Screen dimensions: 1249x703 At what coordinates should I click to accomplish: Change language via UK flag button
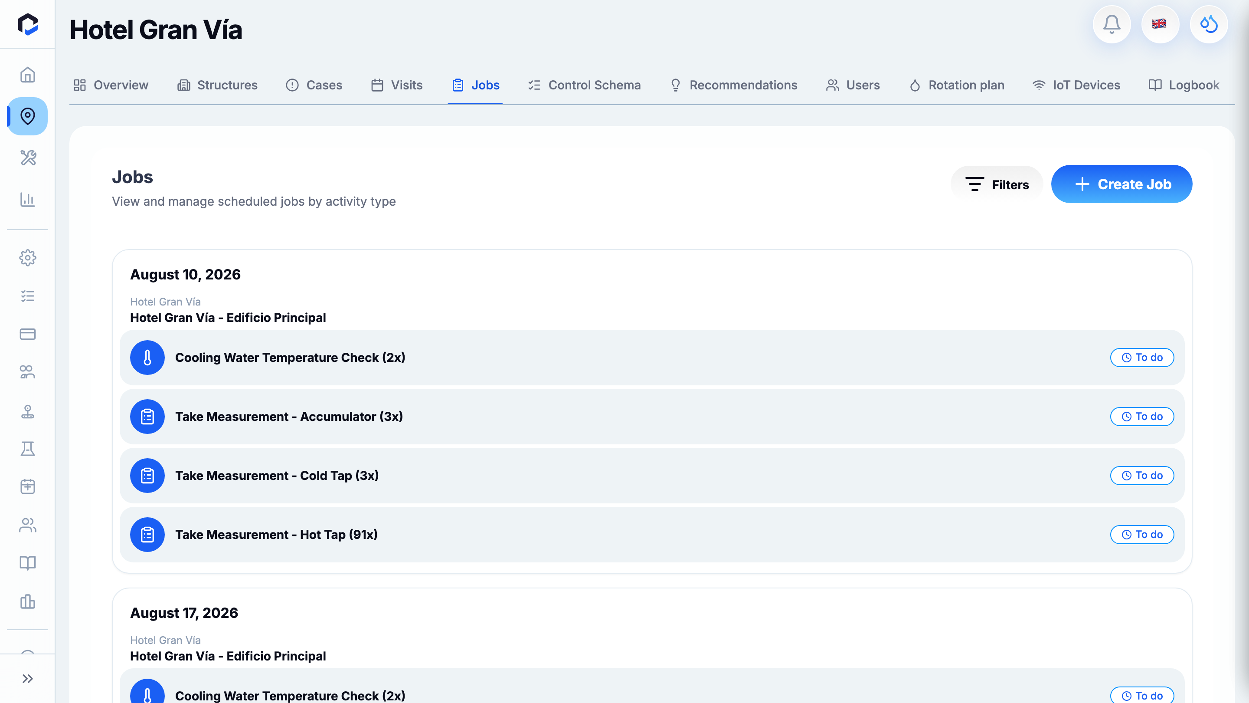click(1160, 24)
